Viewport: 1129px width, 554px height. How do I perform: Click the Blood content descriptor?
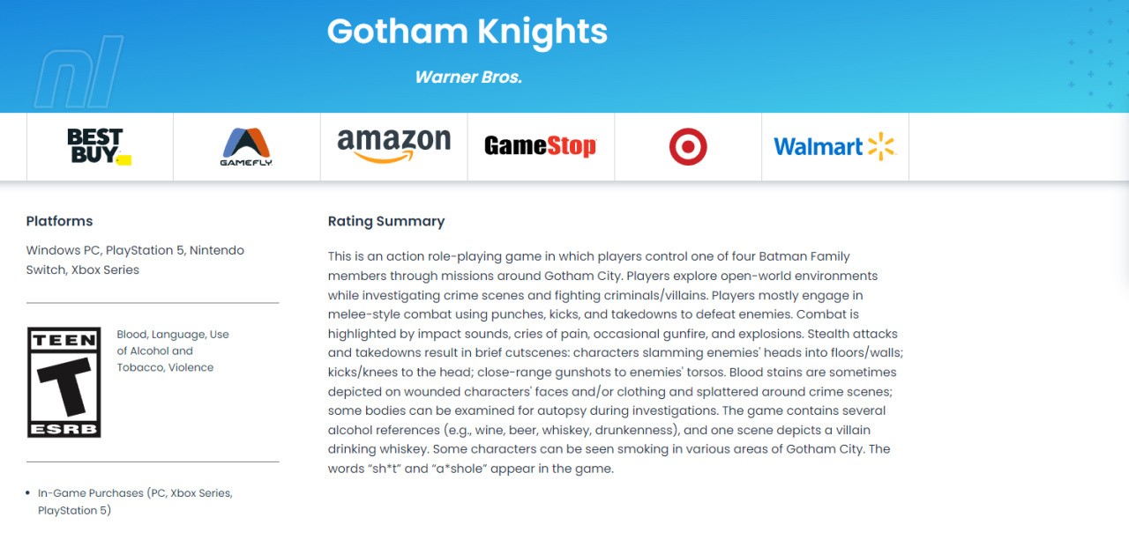131,335
